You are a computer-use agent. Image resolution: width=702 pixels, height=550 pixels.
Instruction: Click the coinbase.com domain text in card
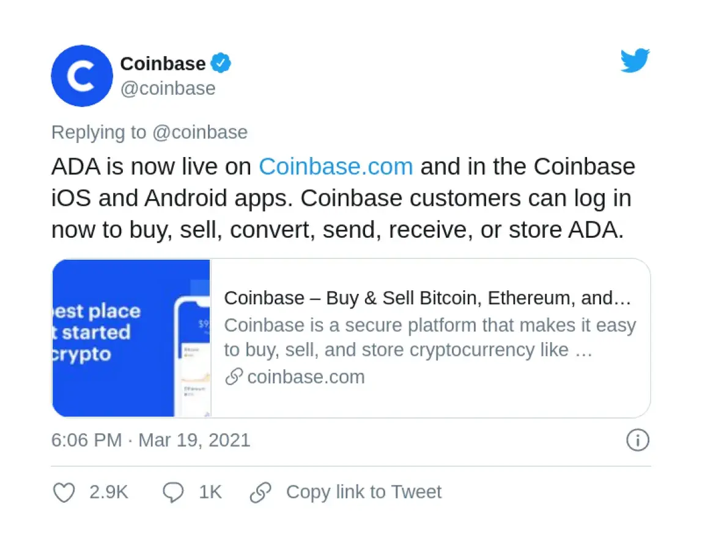point(306,377)
